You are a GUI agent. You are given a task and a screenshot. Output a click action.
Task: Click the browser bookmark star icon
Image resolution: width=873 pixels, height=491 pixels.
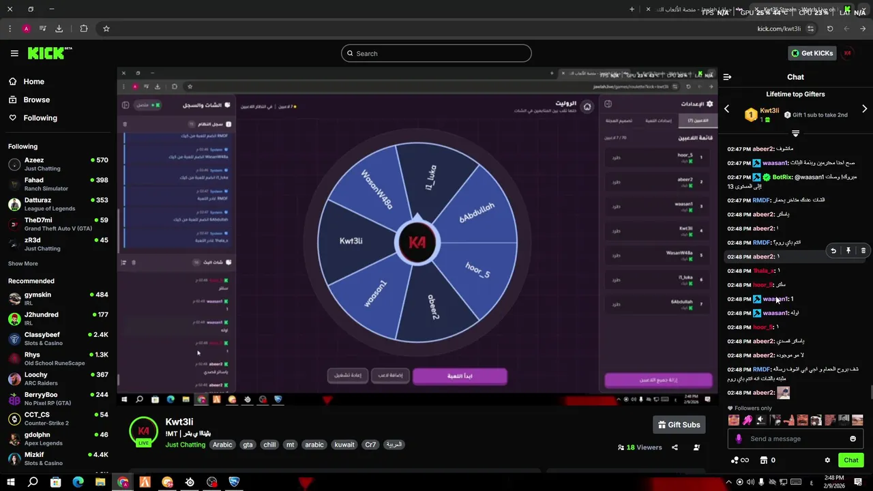106,29
